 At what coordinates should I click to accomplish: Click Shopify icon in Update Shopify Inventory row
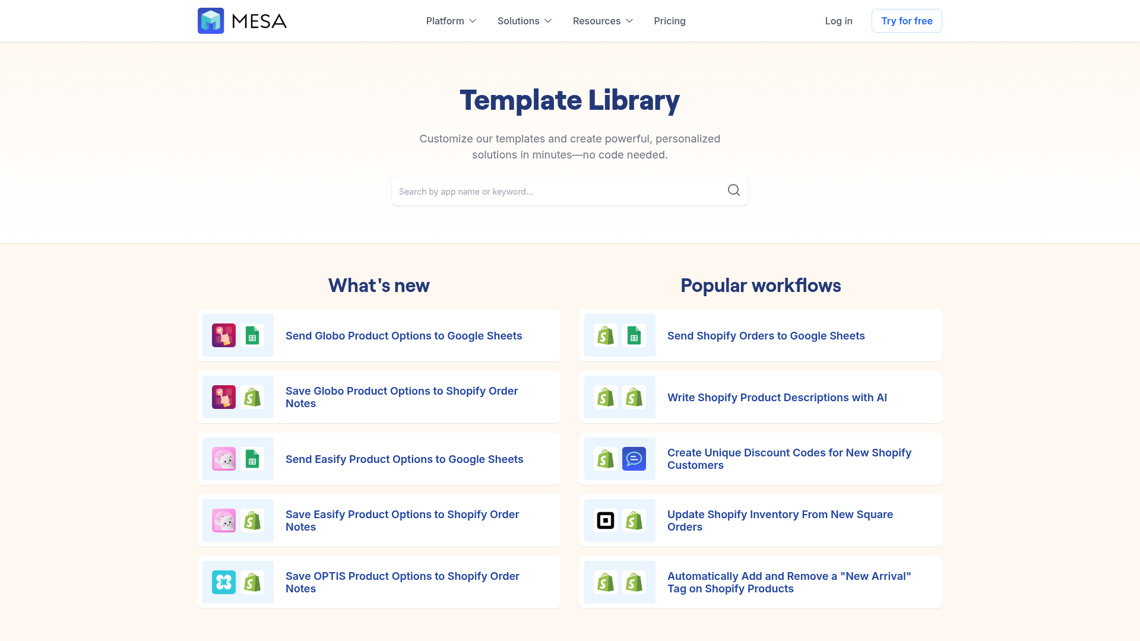click(x=634, y=521)
